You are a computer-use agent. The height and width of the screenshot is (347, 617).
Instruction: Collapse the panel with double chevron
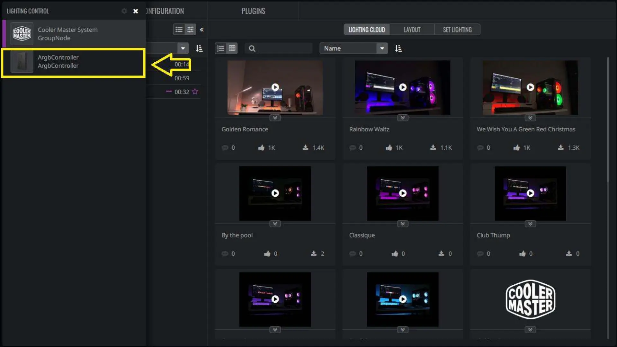202,30
